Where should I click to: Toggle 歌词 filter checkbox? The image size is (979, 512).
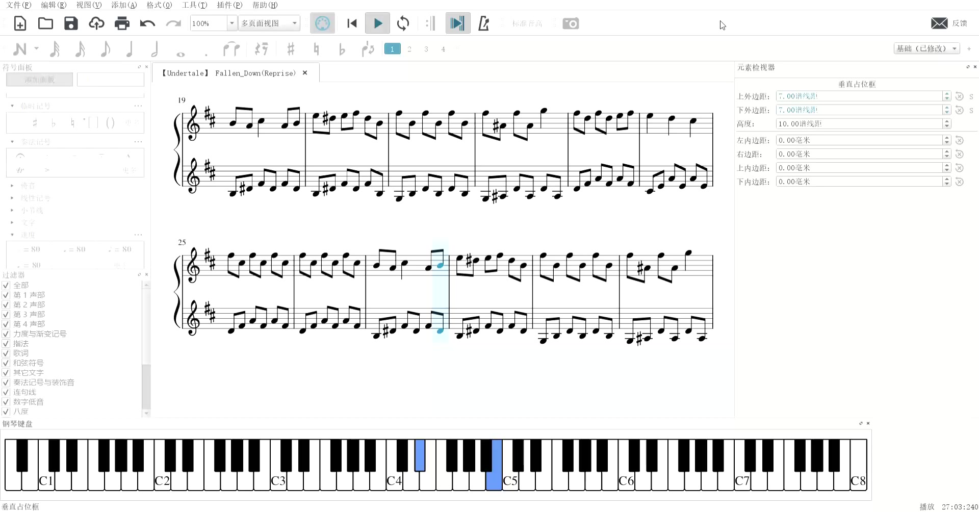[x=6, y=353]
